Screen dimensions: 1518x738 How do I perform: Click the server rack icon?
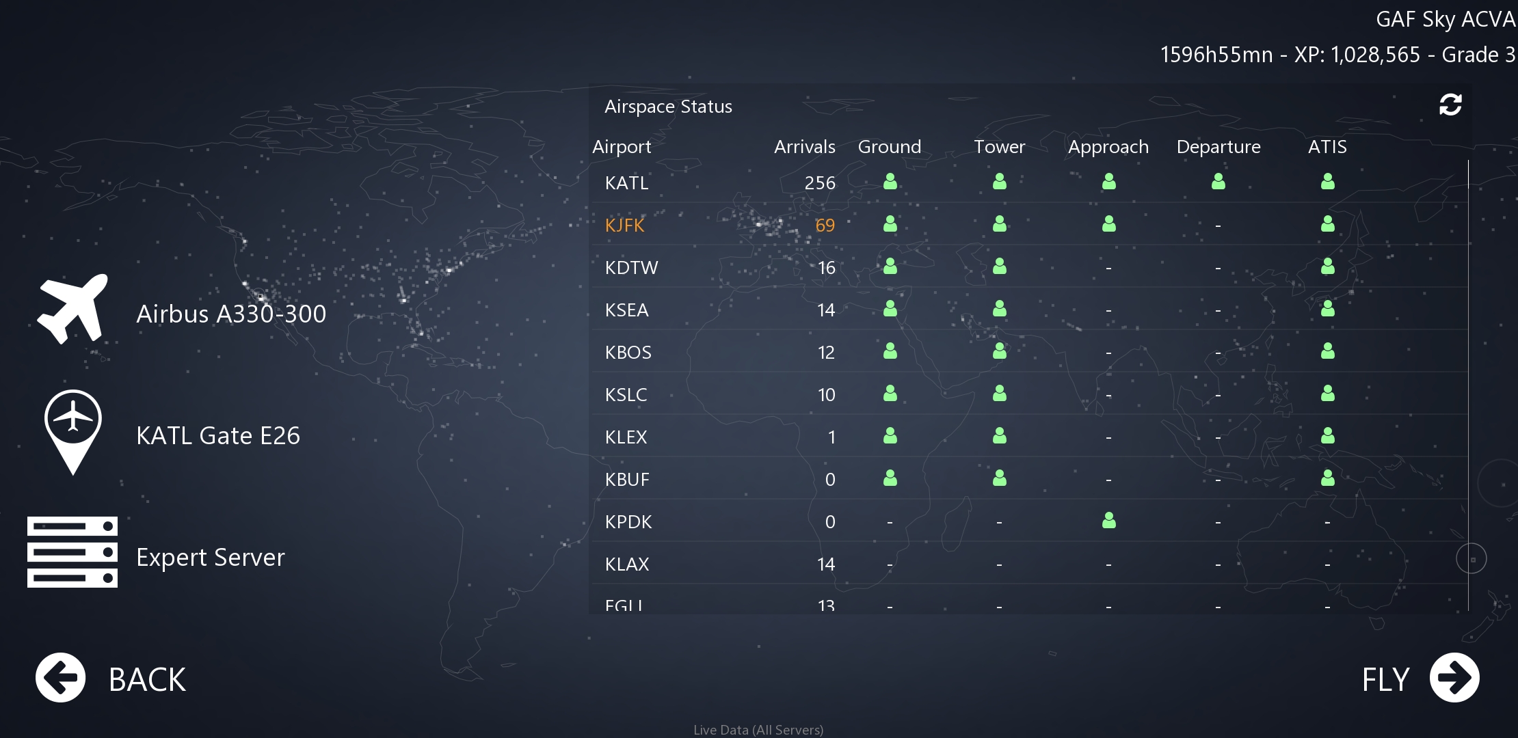72,552
